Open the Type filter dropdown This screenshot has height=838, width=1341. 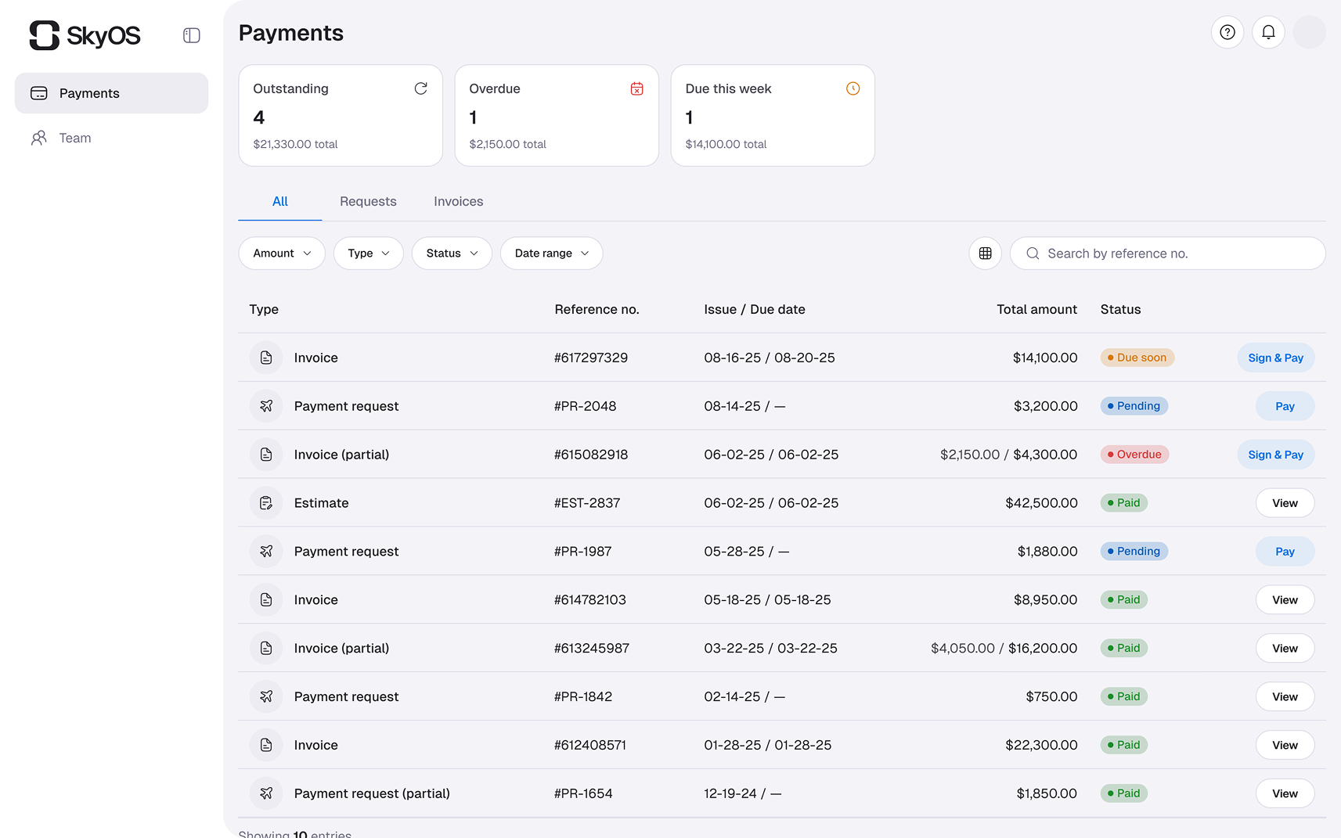pos(369,254)
